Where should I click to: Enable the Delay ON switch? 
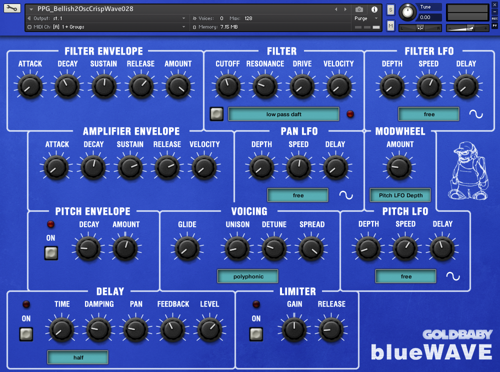click(x=26, y=334)
